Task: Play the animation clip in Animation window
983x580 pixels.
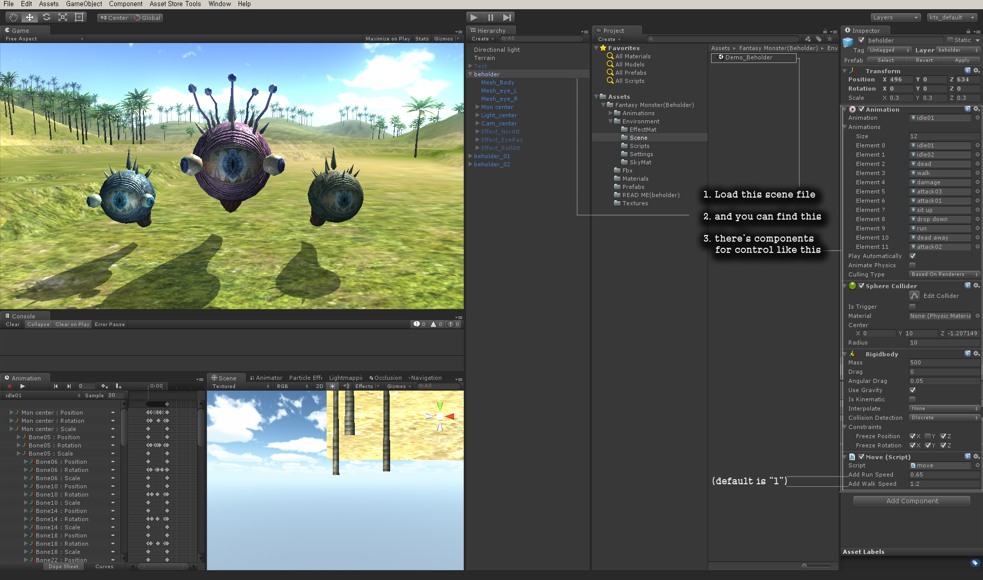Action: (23, 386)
